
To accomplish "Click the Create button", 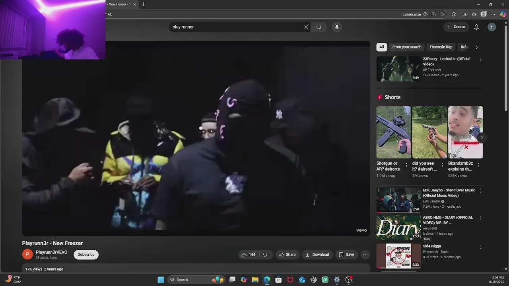I will tap(456, 27).
